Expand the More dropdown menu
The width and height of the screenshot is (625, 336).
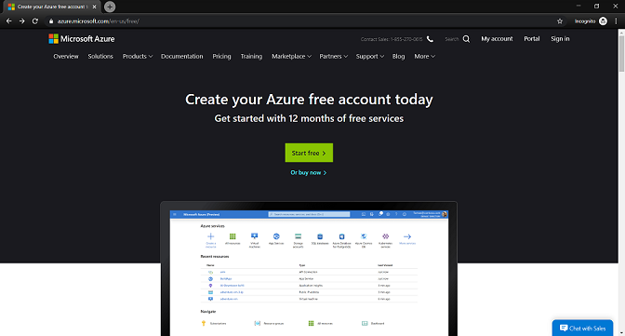pyautogui.click(x=424, y=56)
